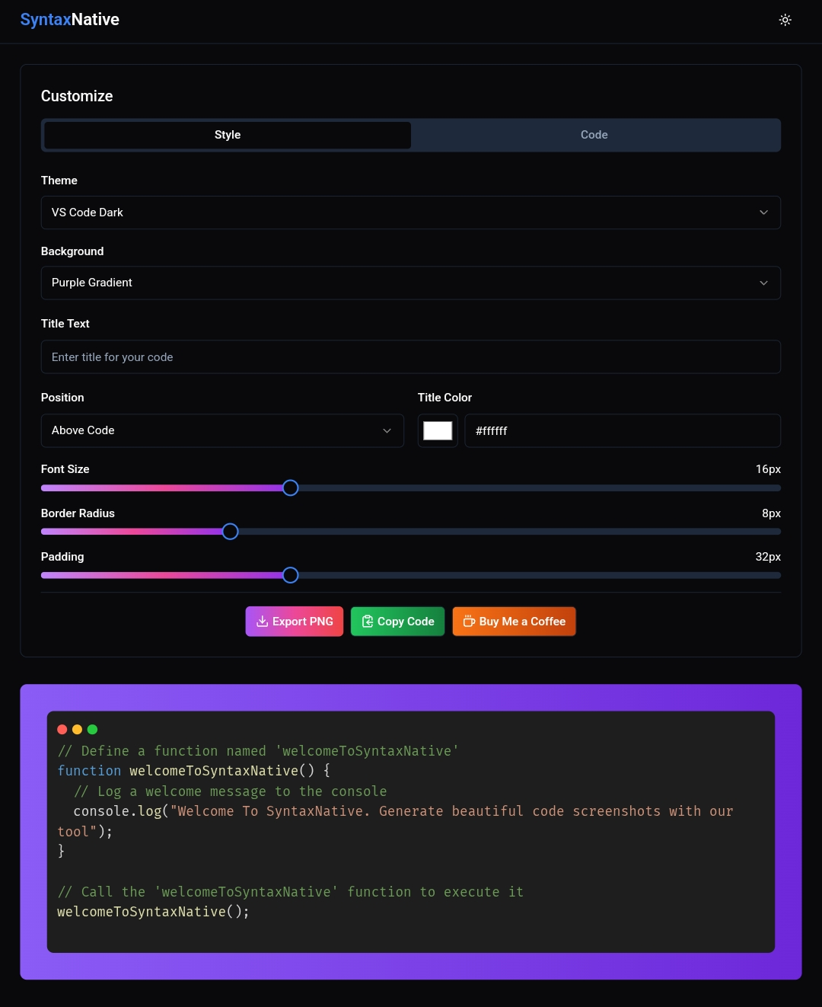Image resolution: width=822 pixels, height=1007 pixels.
Task: Open the Theme dropdown VS Code Dark
Action: tap(411, 213)
